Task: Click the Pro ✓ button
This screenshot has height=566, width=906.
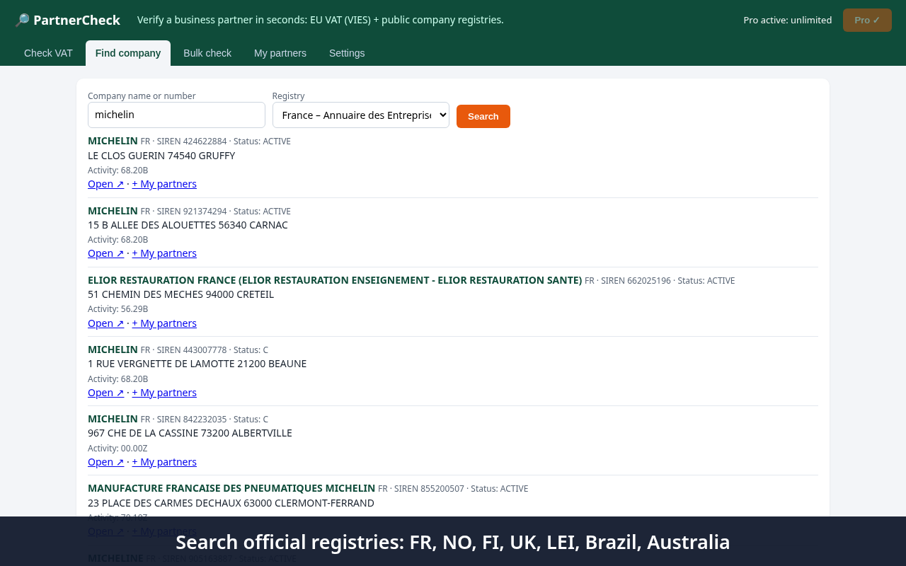Action: tap(867, 20)
